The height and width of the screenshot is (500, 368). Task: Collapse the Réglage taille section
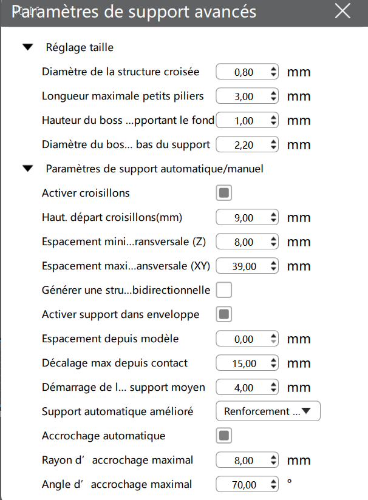[x=27, y=47]
